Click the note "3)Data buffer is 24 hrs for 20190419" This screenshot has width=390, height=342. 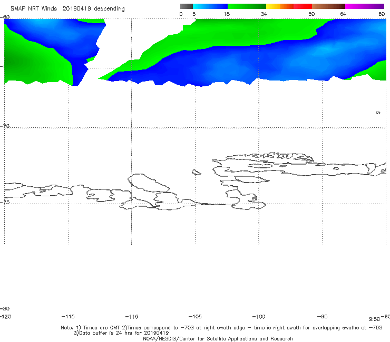(121, 333)
